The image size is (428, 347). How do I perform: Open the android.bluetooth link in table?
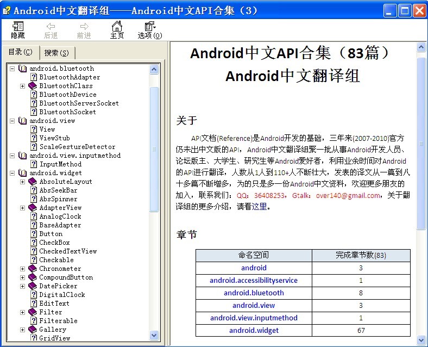pyautogui.click(x=254, y=293)
